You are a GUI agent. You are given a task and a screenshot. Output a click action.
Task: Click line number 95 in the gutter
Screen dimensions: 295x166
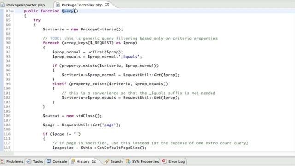[8, 65]
